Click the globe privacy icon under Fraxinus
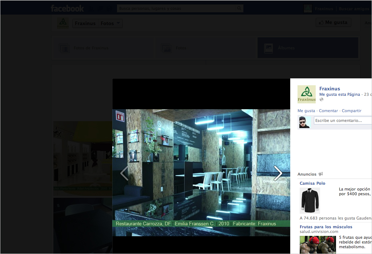The width and height of the screenshot is (372, 254). (321, 100)
